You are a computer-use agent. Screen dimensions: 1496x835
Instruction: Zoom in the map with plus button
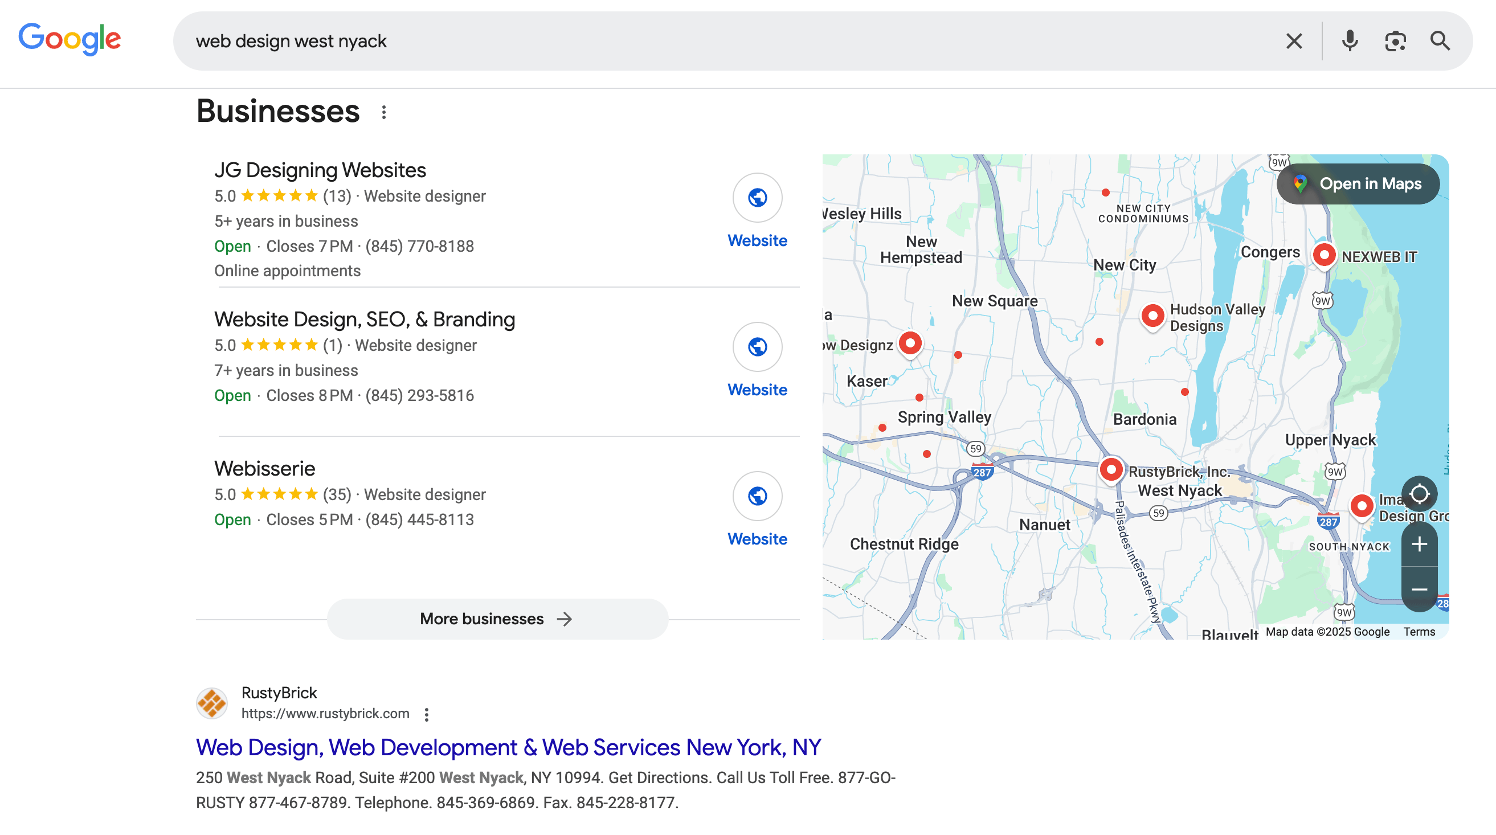click(1419, 544)
